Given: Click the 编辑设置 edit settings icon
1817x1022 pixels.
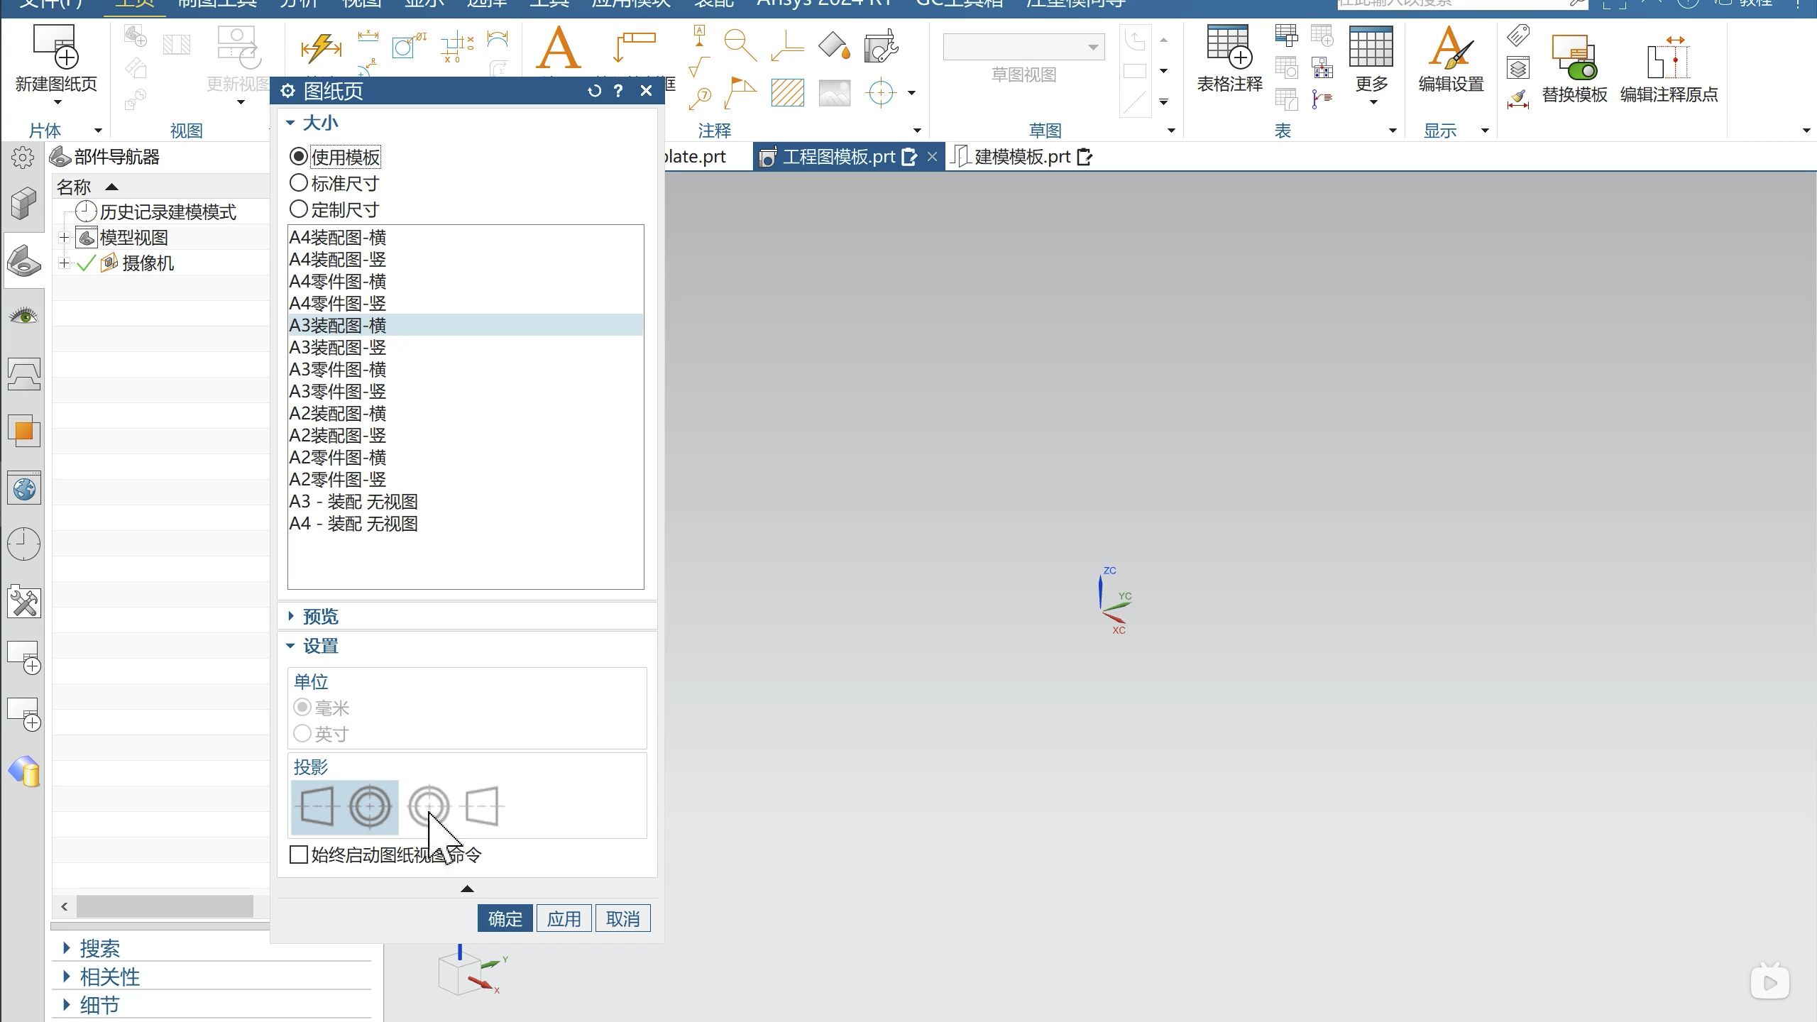Looking at the screenshot, I should [1450, 48].
